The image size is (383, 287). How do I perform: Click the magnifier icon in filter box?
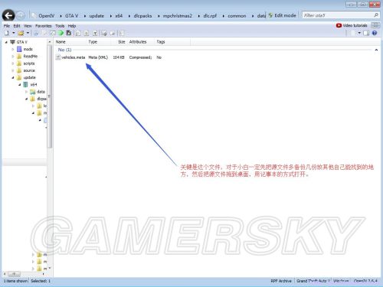click(376, 15)
